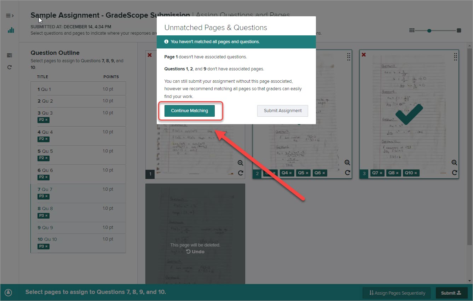Click the vertical scrollbar of the pages pane

(x=470, y=146)
